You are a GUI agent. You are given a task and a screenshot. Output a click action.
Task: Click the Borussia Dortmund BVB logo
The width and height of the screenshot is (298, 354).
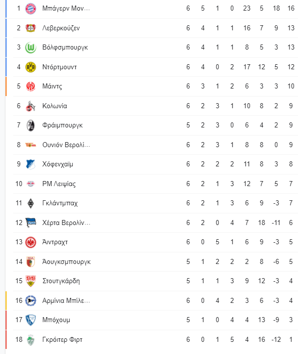pos(30,67)
